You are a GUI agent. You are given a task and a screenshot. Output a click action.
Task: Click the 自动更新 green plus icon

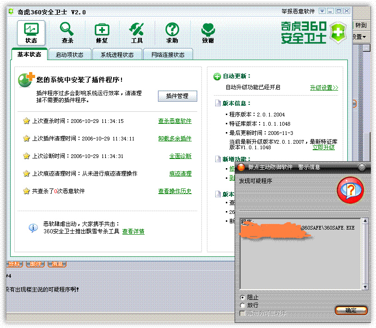click(217, 77)
